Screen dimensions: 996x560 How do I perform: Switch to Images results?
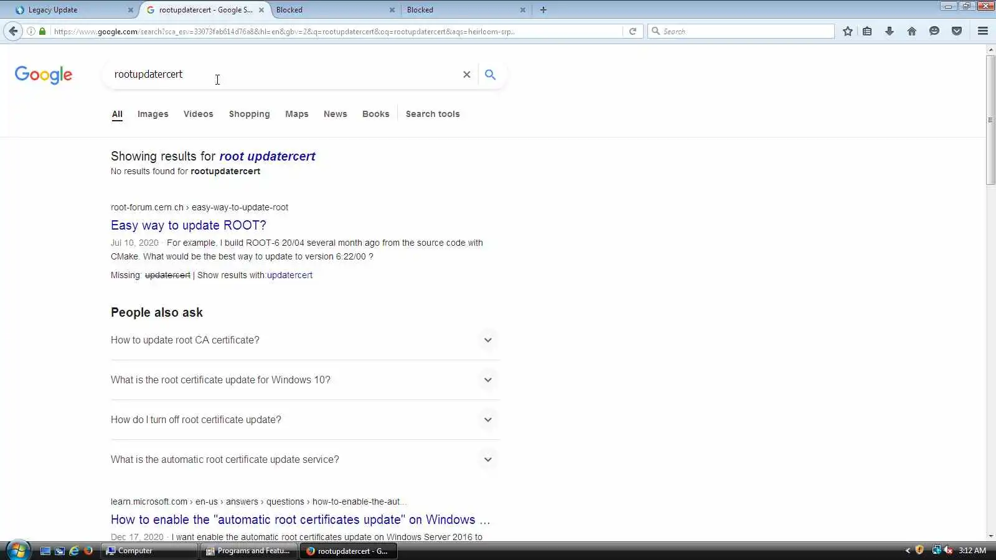point(153,114)
